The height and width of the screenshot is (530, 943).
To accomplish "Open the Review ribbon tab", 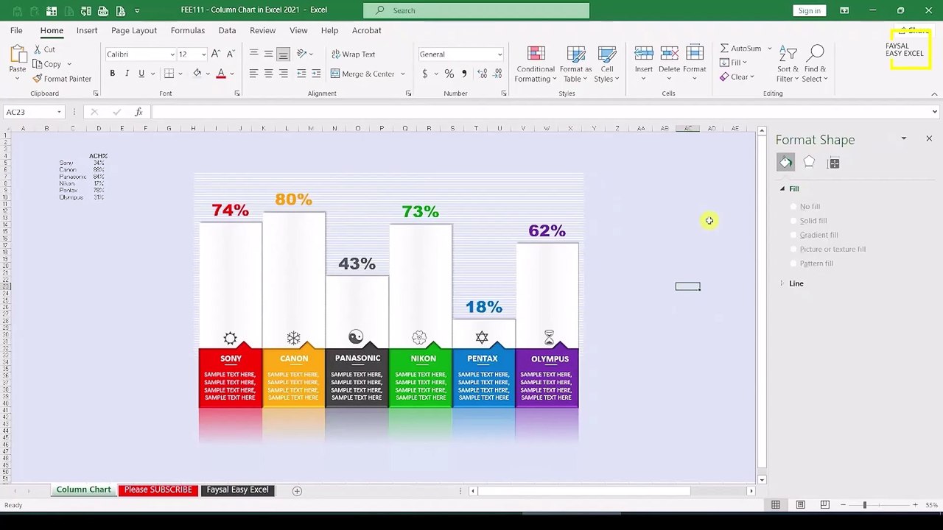I will pos(262,30).
